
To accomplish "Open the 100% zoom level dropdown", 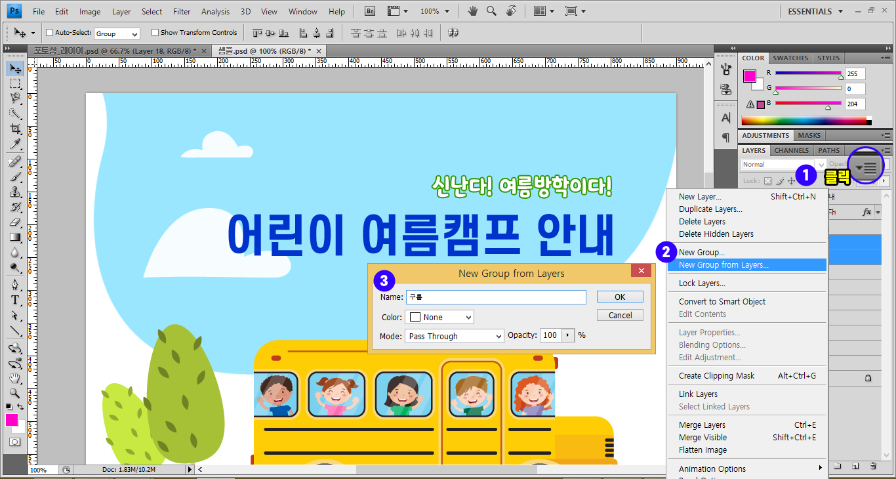I will click(x=434, y=11).
